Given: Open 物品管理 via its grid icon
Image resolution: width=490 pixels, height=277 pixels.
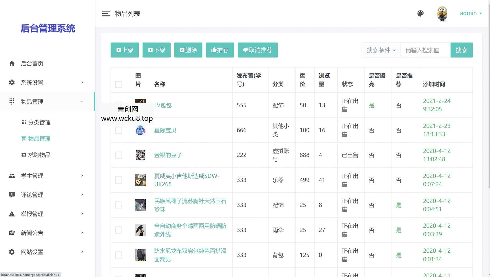Looking at the screenshot, I should coord(12,101).
